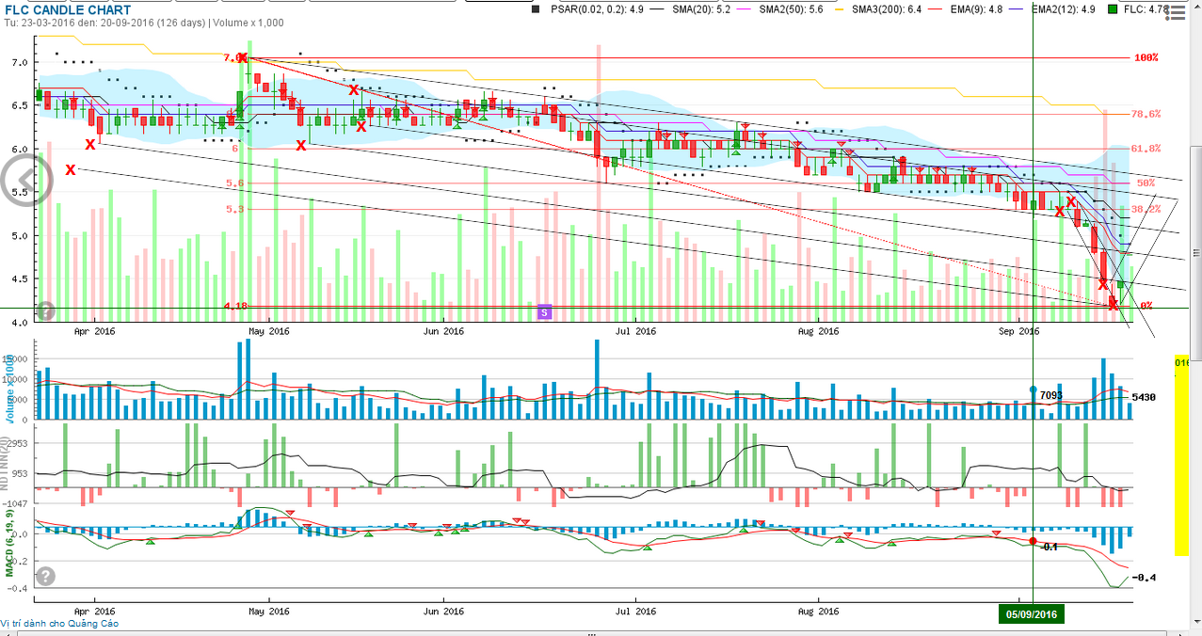Screen dimensions: 1202x636
Task: Click the 38.2% Fibonacci level label
Action: [x=1146, y=209]
